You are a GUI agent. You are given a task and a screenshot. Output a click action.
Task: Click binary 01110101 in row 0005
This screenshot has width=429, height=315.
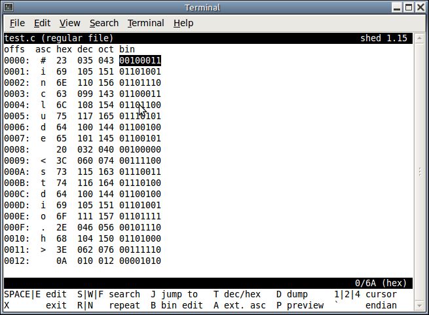pos(140,116)
